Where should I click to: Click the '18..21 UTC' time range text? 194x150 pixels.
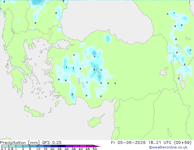click(160, 142)
